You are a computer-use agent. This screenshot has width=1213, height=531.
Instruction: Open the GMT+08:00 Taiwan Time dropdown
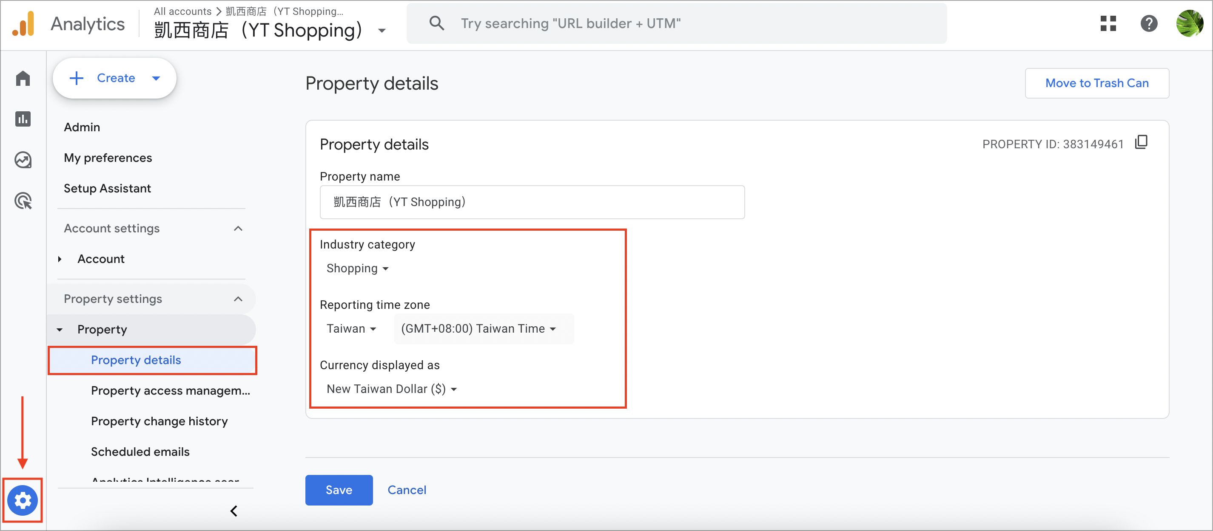coord(478,328)
